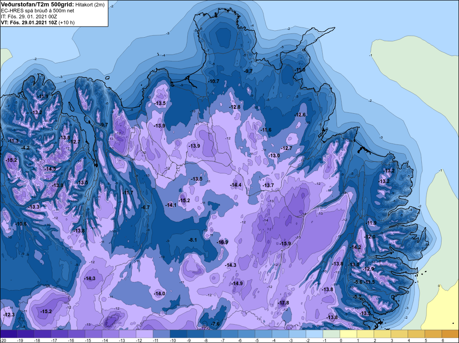
Task: Select the -11.0 temperature label
Action: point(300,70)
